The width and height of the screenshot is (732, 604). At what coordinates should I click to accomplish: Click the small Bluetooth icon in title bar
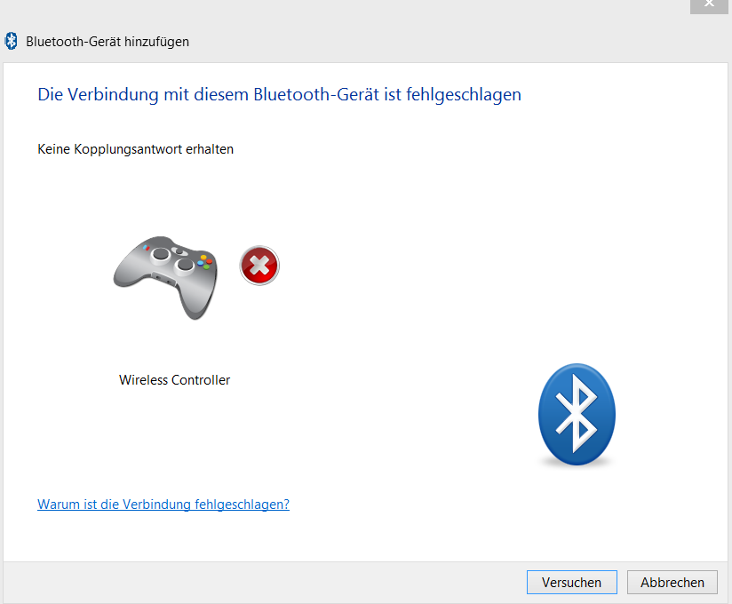coord(12,41)
